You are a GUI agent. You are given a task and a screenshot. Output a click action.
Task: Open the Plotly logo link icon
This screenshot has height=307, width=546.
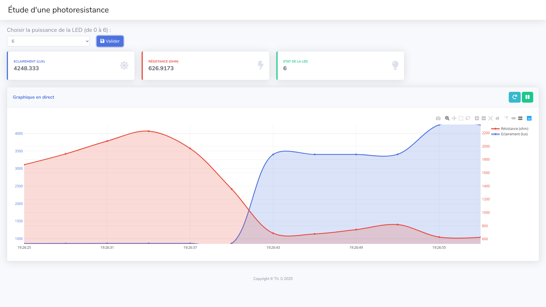click(529, 118)
